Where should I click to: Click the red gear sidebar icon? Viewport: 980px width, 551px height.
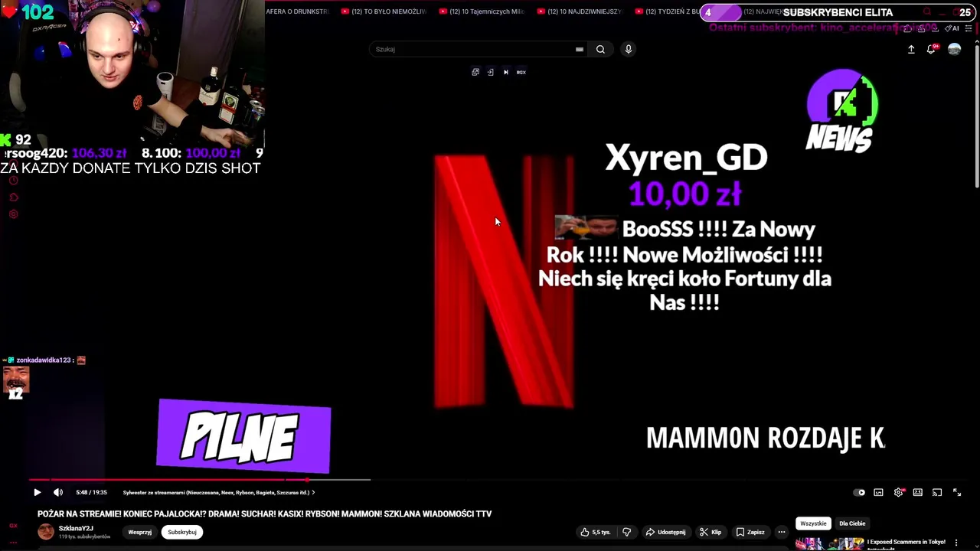(13, 214)
